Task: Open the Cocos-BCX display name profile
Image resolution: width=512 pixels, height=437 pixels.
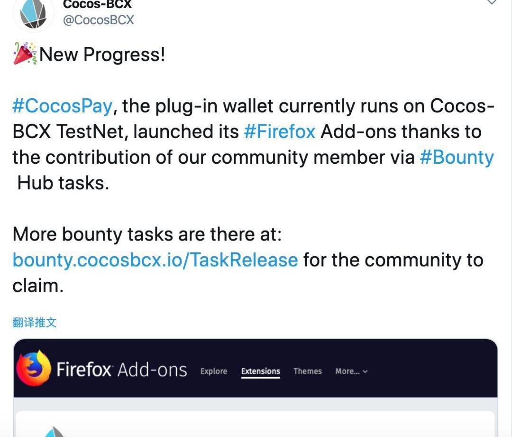Action: tap(97, 4)
